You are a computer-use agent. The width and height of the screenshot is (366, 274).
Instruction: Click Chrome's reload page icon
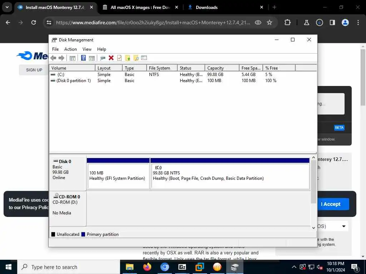(34, 22)
